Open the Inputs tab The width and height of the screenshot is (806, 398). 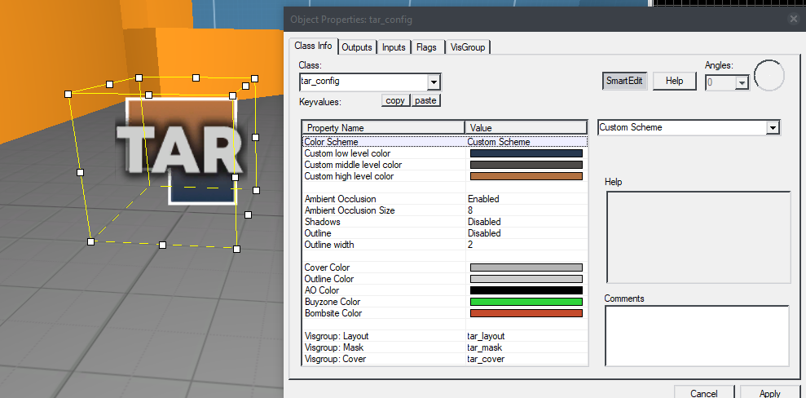coord(394,47)
